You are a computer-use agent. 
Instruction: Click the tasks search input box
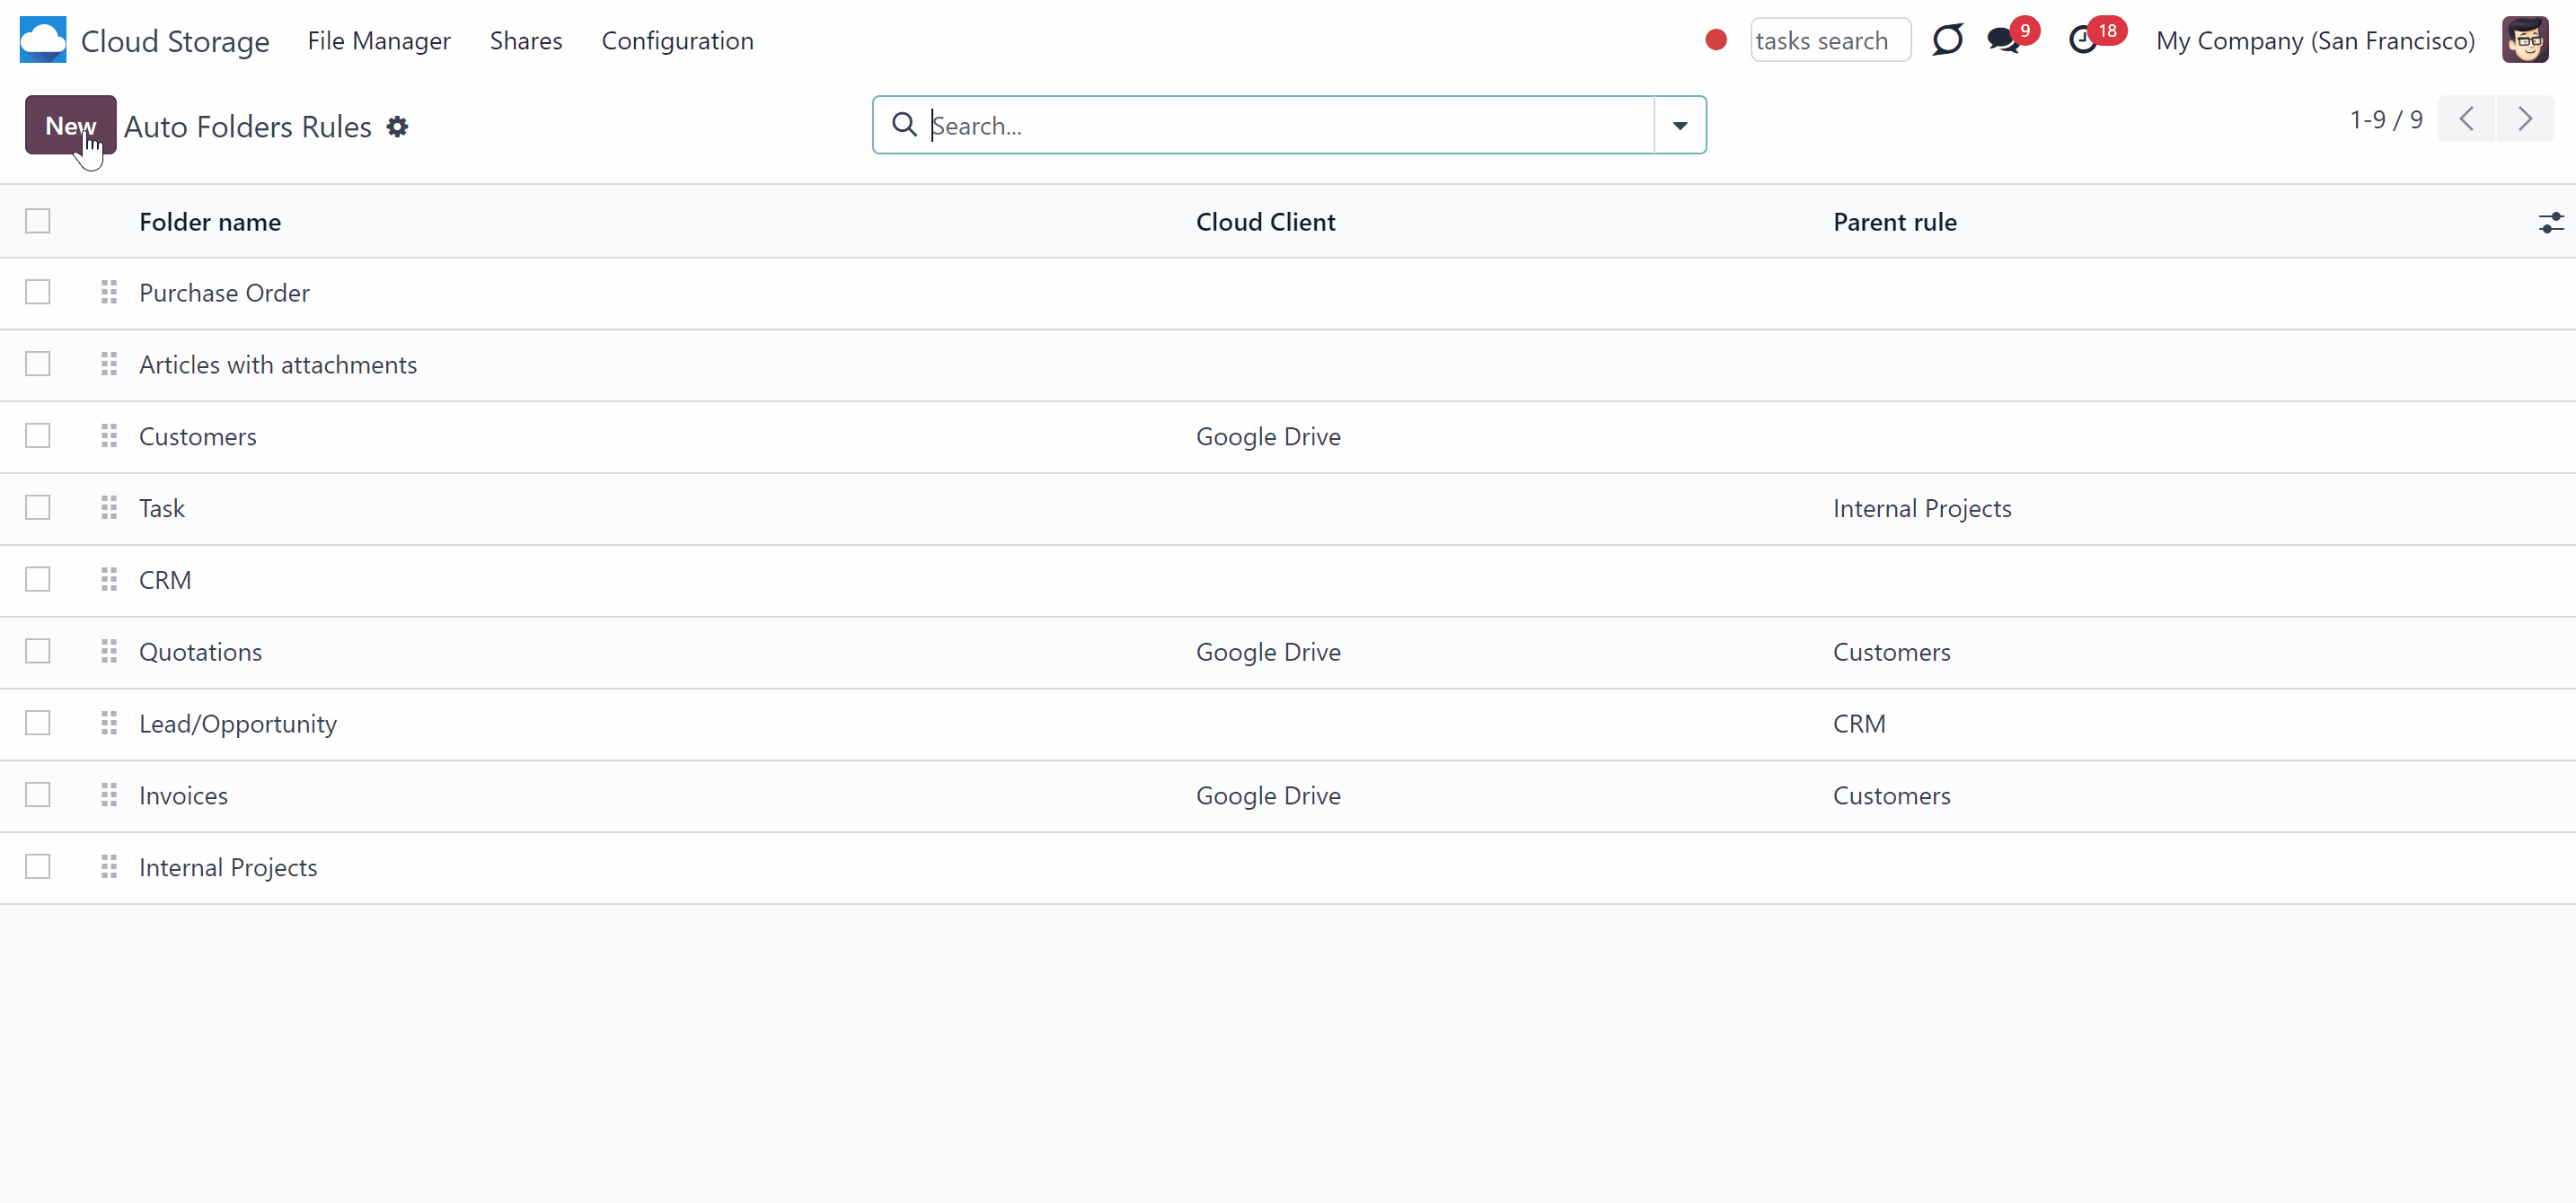click(1830, 40)
